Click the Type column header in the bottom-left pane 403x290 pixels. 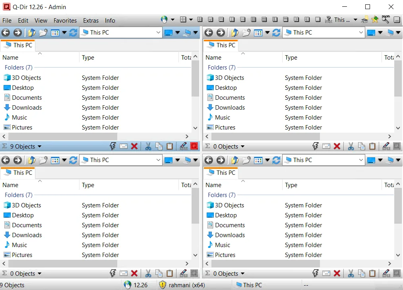(x=128, y=185)
